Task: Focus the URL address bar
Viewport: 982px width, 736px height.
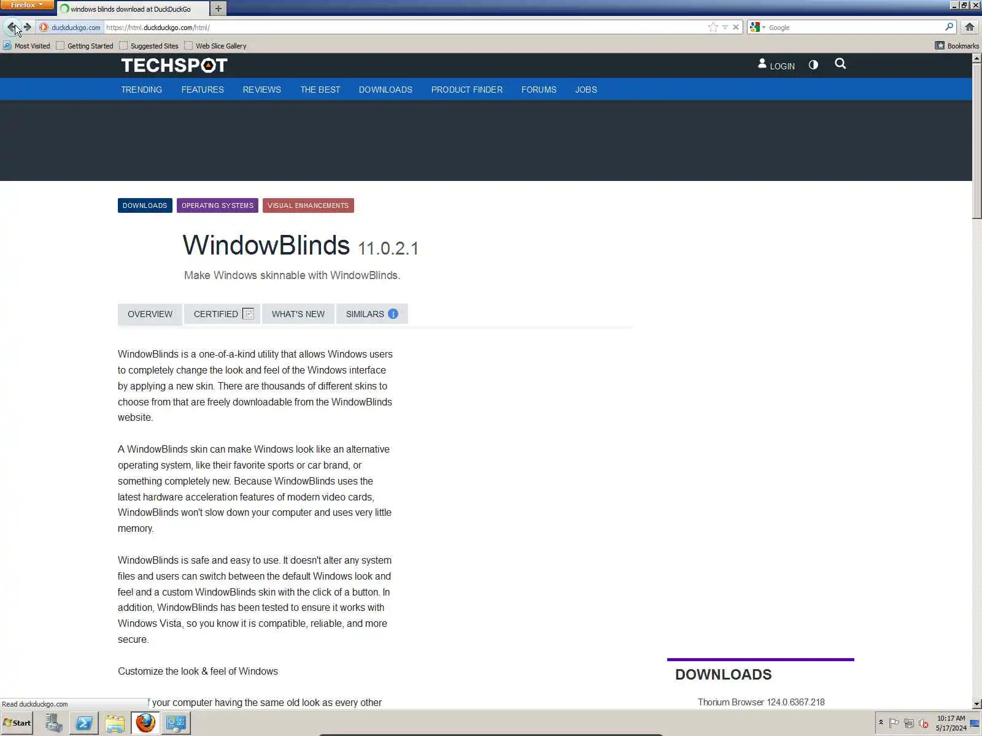Action: coord(405,27)
